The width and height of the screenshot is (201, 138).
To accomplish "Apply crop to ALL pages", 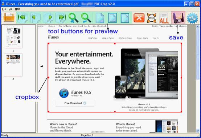I will click(164, 18).
